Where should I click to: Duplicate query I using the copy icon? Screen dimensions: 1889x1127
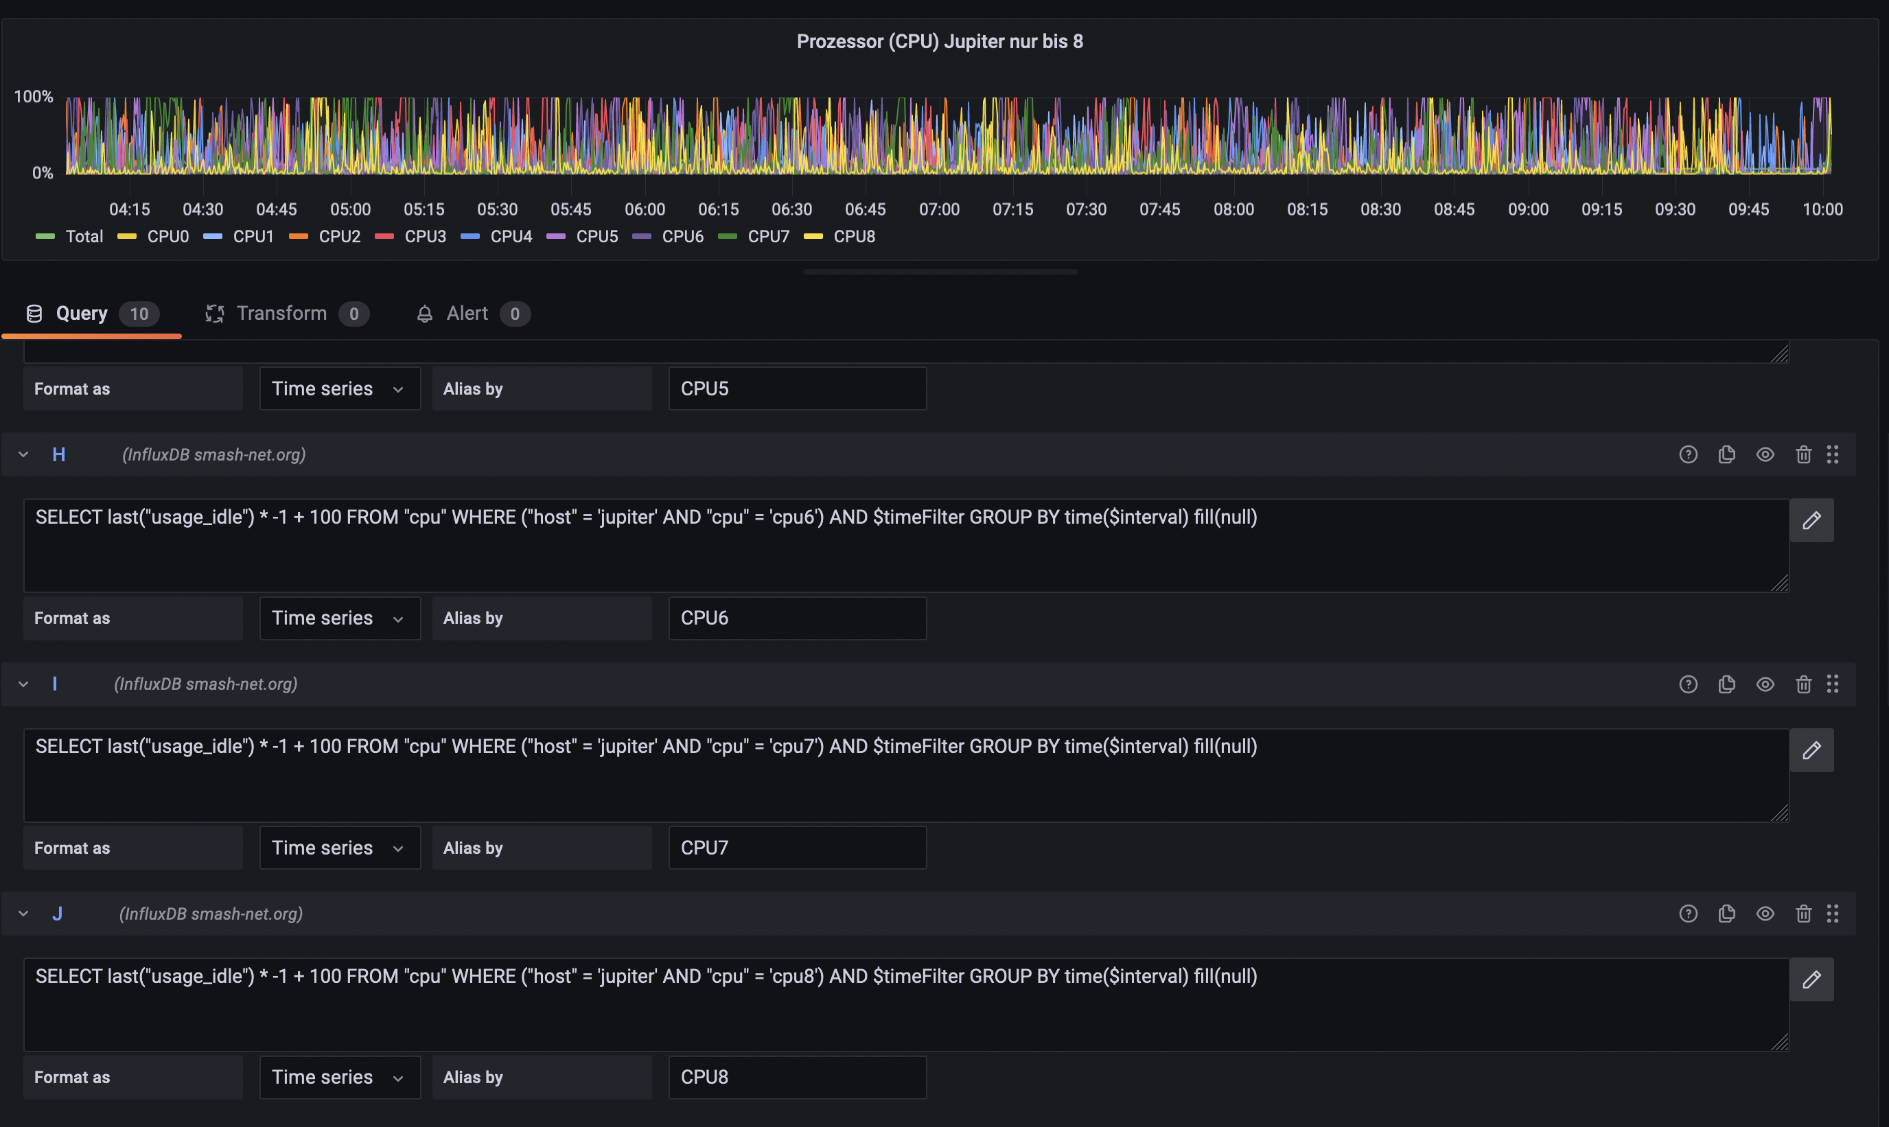tap(1727, 684)
